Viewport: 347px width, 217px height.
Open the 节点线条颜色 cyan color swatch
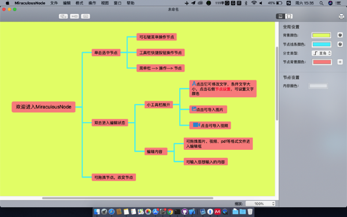[322, 45]
